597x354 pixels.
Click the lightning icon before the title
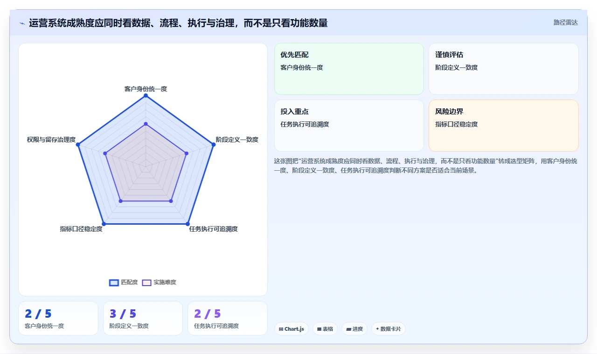(22, 23)
